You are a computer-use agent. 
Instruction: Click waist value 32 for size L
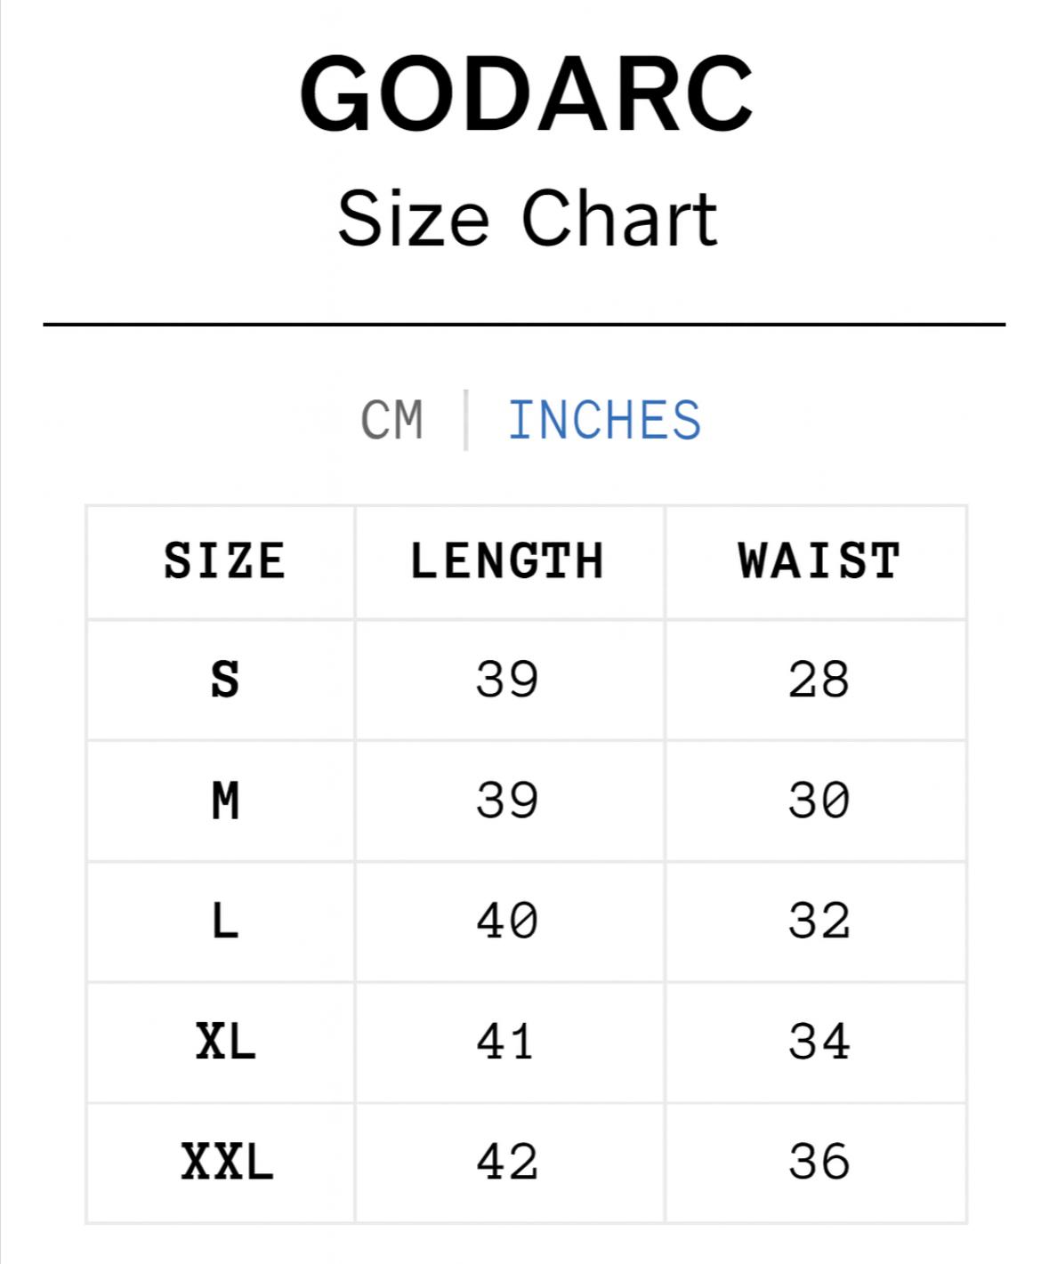[x=819, y=922]
